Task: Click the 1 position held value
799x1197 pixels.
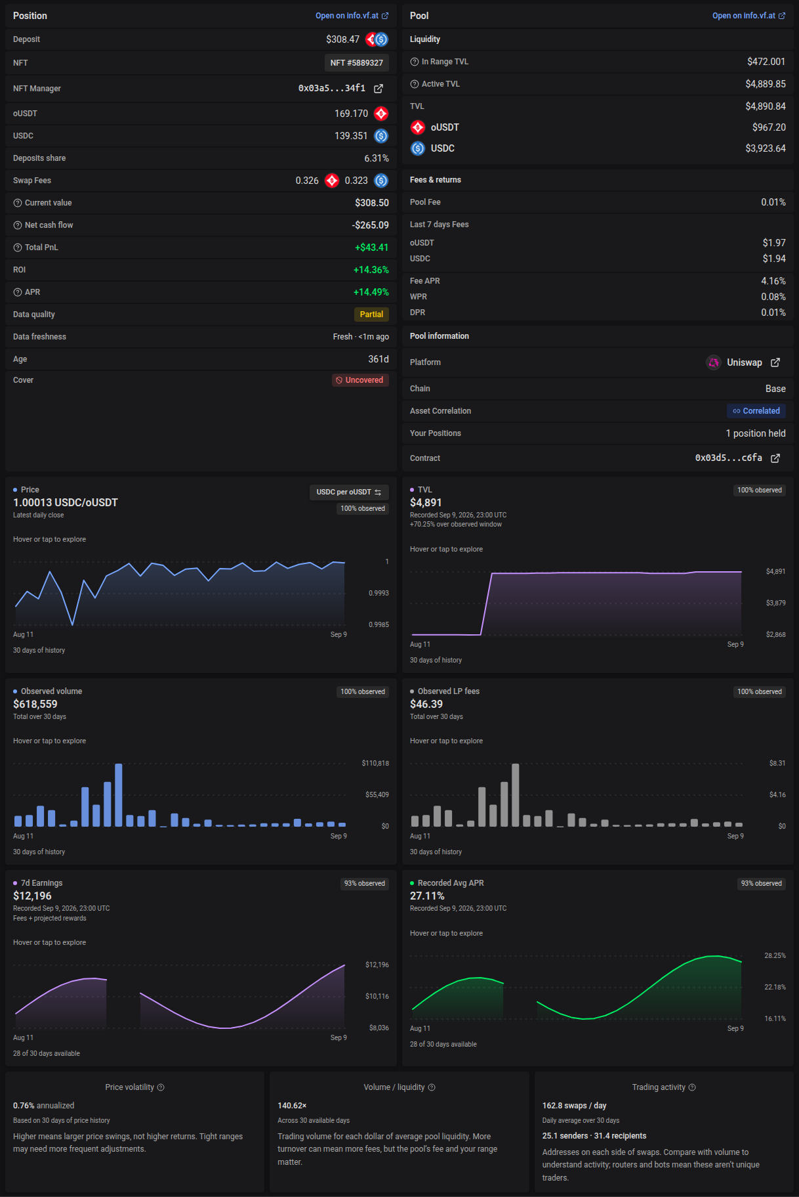Action: (756, 433)
